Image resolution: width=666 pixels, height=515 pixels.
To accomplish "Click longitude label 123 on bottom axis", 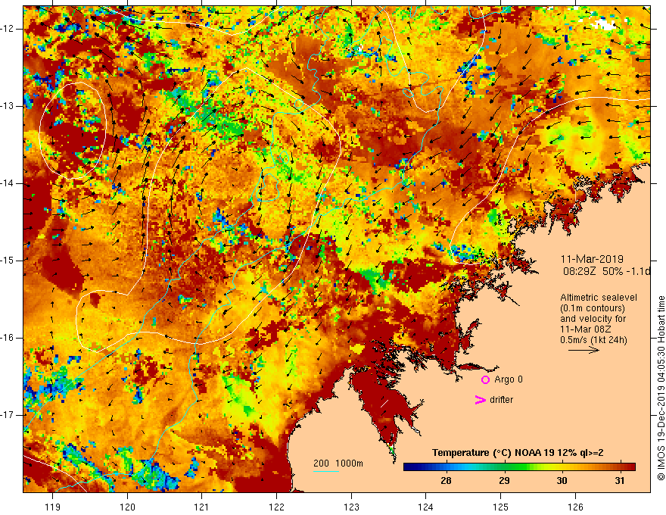I will click(x=351, y=507).
